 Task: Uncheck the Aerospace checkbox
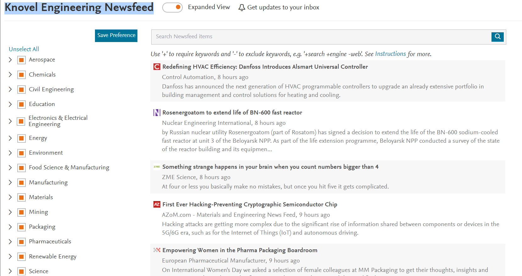click(x=21, y=60)
